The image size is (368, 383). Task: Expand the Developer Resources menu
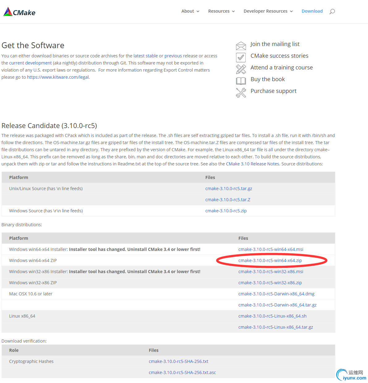[x=268, y=11]
